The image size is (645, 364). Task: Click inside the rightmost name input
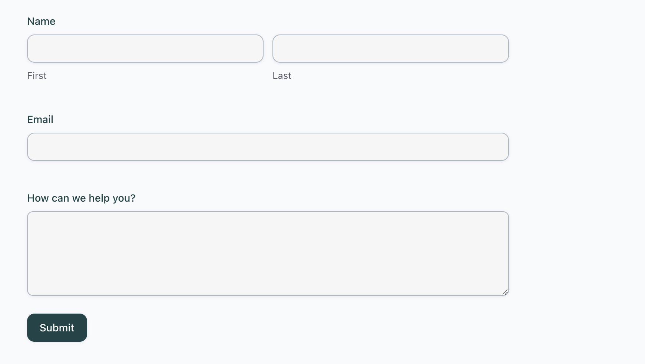tap(390, 49)
